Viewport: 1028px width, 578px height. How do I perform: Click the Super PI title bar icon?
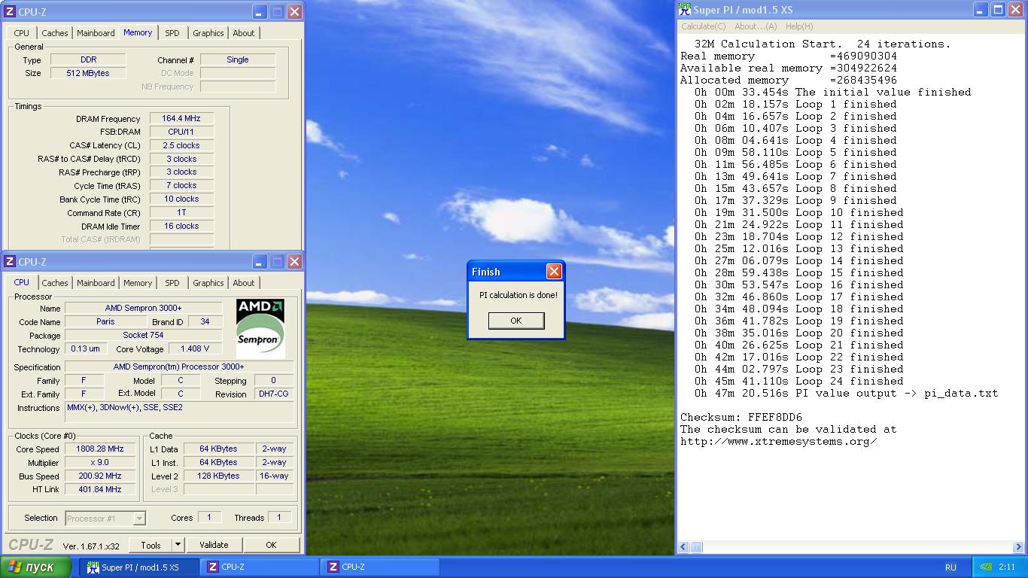point(684,10)
